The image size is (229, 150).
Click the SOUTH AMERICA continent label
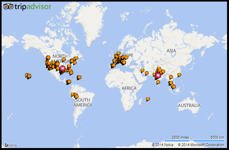(x=83, y=102)
